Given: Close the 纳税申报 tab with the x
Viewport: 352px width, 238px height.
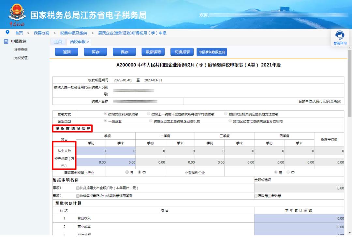Looking at the screenshot, I should click(x=88, y=42).
